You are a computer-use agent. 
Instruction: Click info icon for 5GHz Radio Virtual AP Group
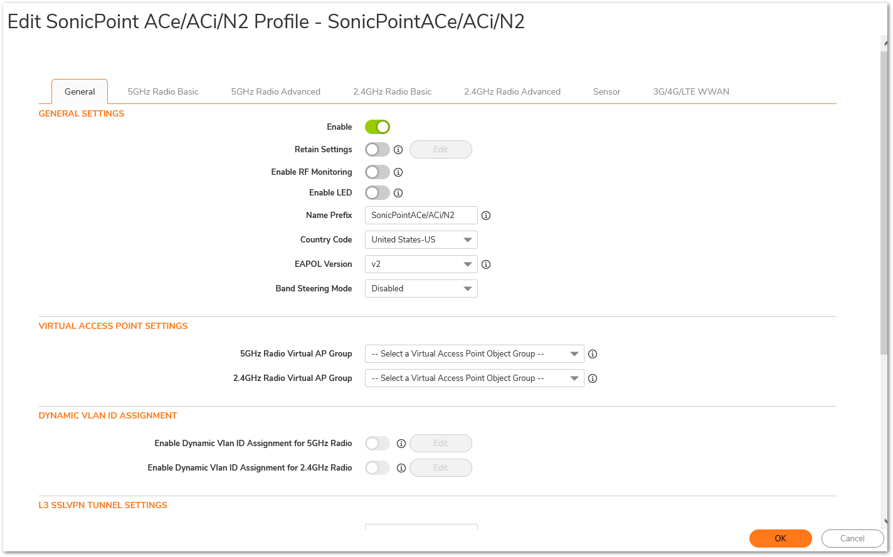tap(592, 354)
